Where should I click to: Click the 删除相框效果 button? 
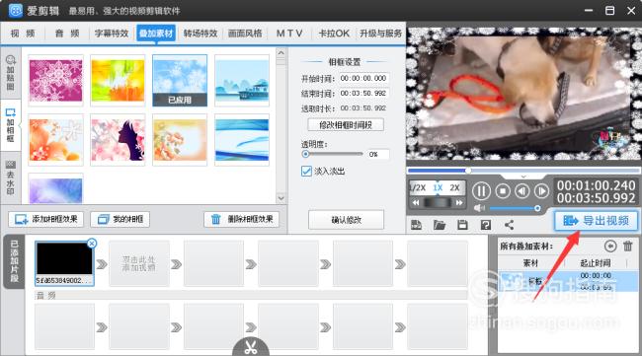pos(242,220)
